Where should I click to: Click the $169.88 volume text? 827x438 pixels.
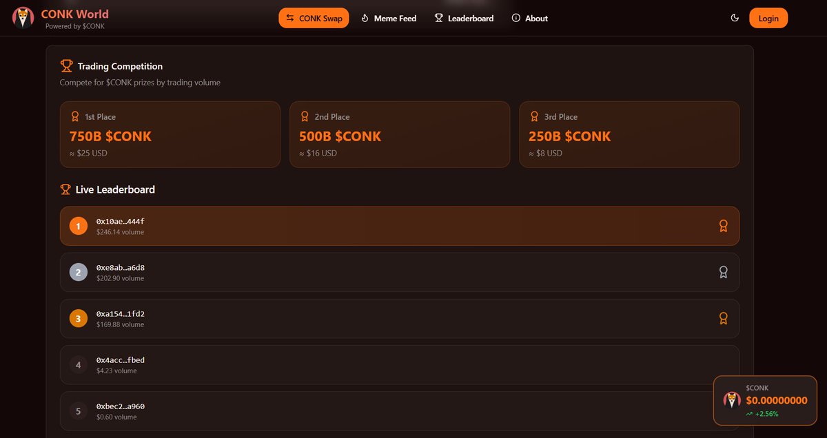tap(121, 324)
